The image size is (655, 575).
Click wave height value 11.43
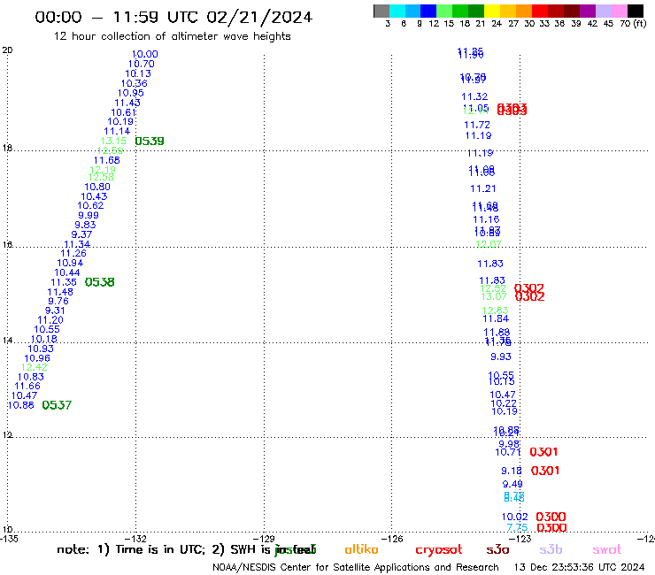click(127, 103)
